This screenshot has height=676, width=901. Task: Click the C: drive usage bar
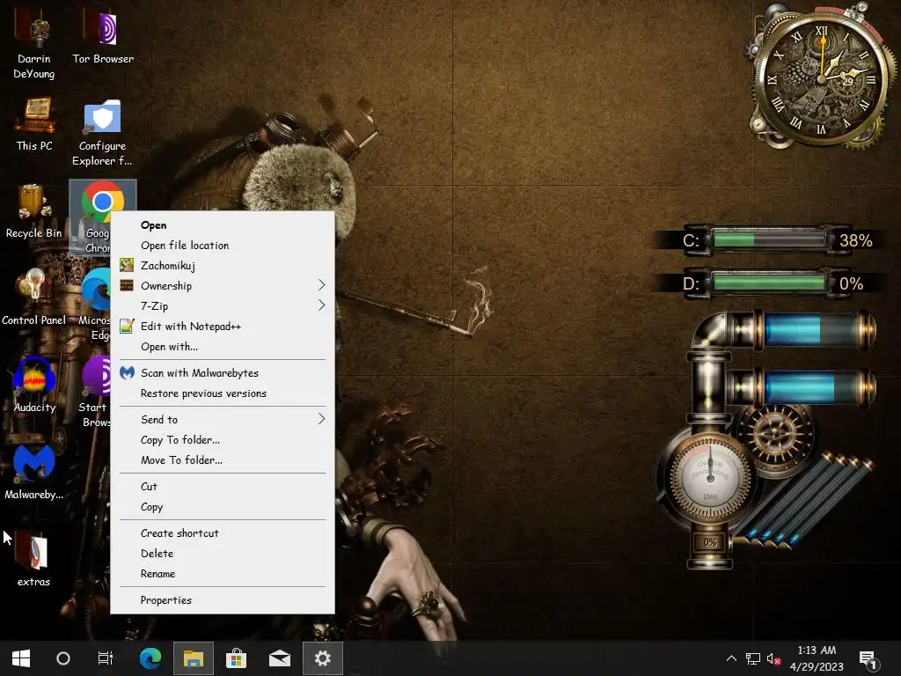point(769,239)
